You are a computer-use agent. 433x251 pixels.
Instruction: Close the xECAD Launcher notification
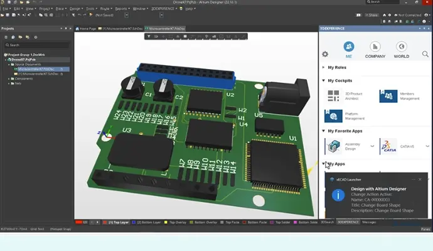(x=420, y=179)
